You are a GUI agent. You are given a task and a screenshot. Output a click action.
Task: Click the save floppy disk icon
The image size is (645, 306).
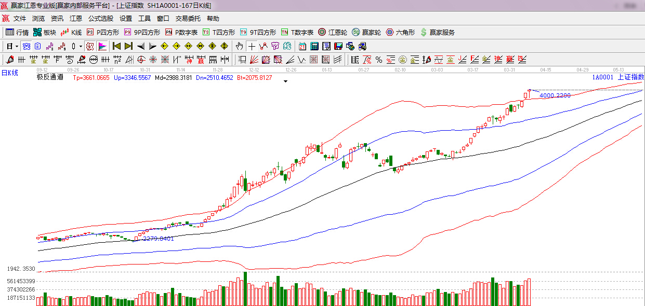tap(338, 46)
